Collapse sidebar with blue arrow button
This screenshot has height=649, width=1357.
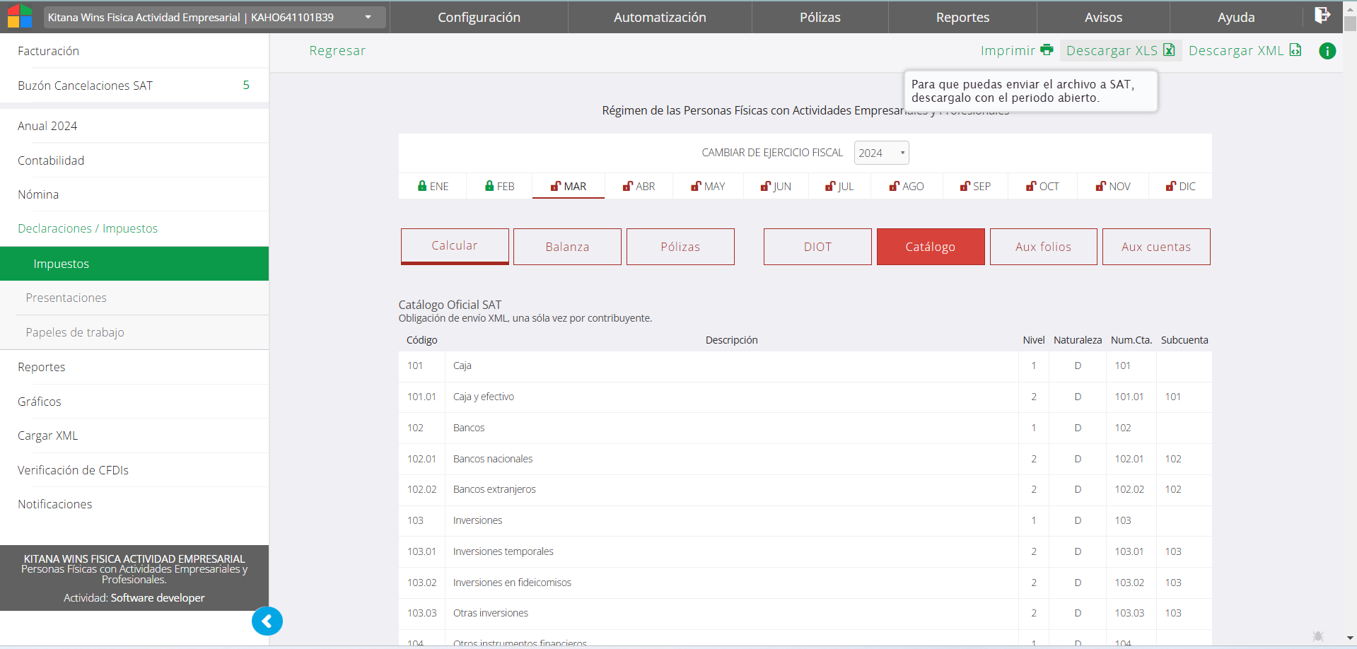coord(267,621)
